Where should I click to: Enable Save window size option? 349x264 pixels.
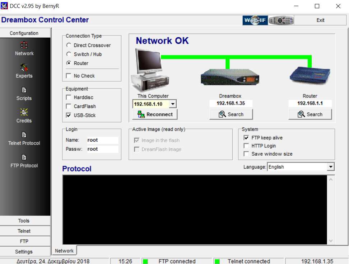[x=246, y=154]
